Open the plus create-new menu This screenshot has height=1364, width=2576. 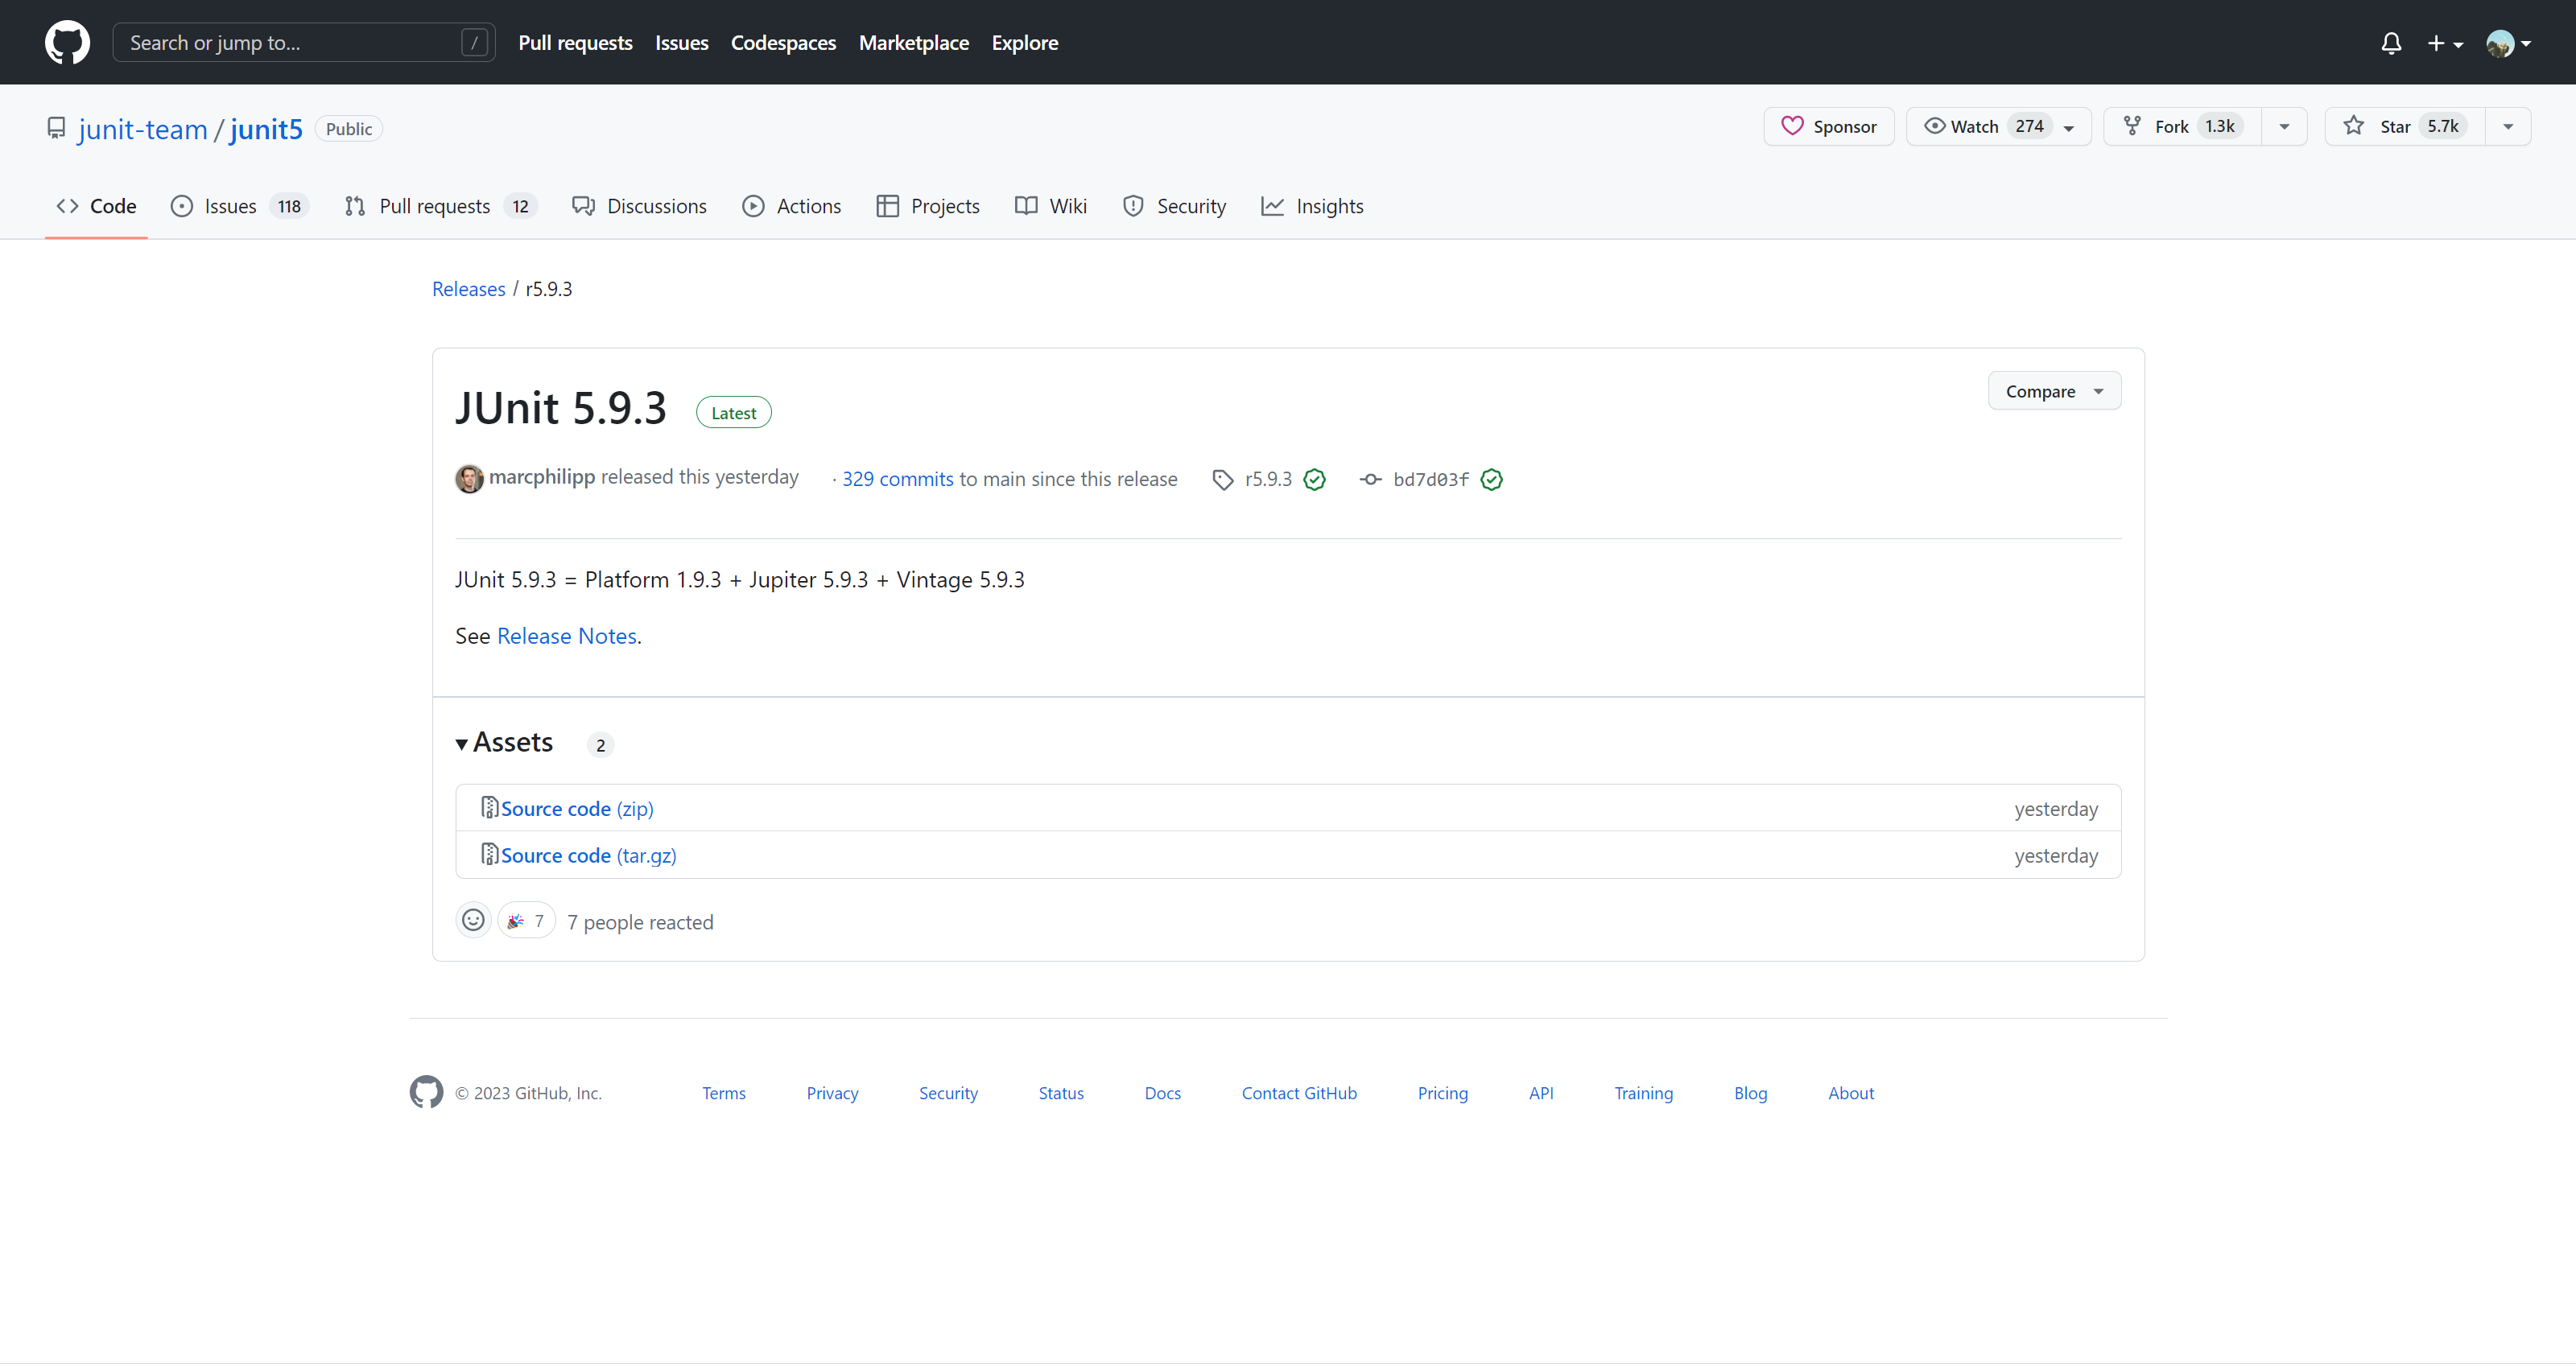(x=2445, y=43)
